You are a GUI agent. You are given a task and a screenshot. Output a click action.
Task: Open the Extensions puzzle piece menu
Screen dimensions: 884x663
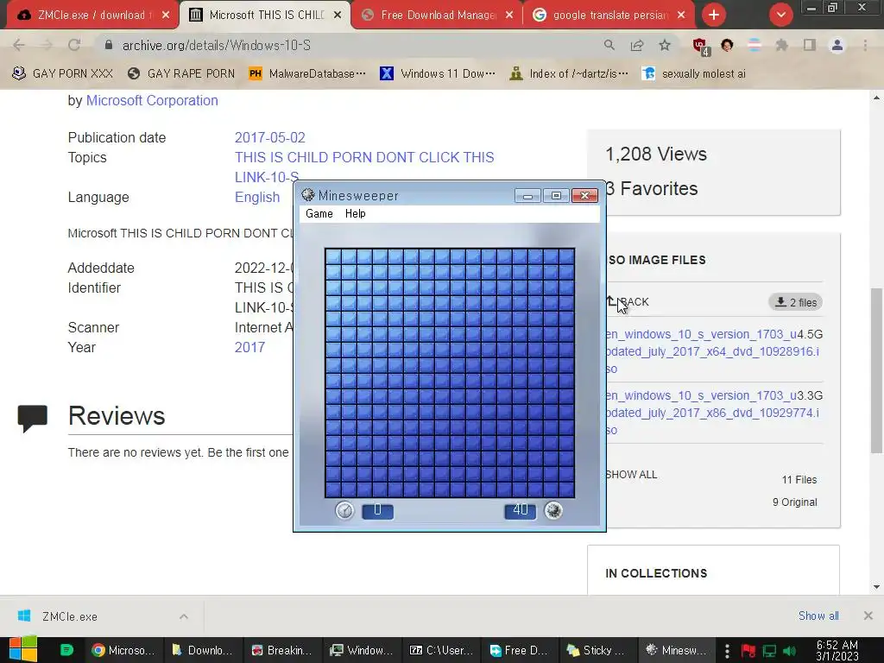click(x=781, y=45)
